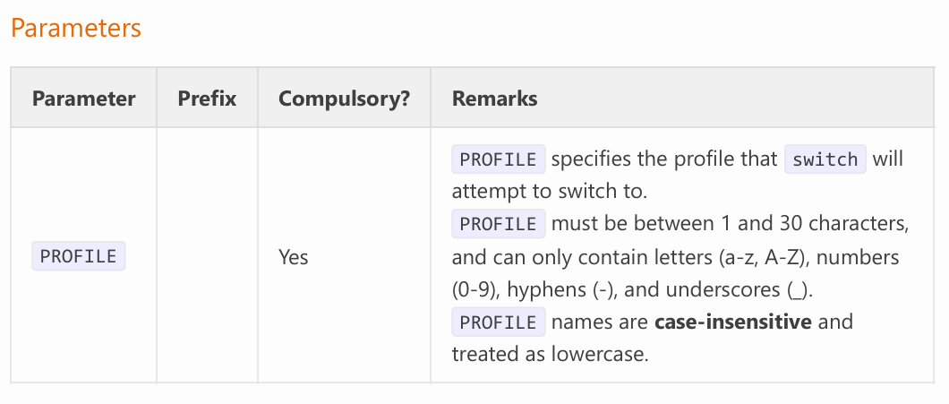Click the '1 and 30 characters' text

pos(812,224)
